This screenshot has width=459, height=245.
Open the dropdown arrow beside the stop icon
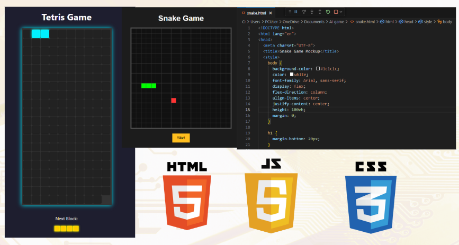[341, 12]
